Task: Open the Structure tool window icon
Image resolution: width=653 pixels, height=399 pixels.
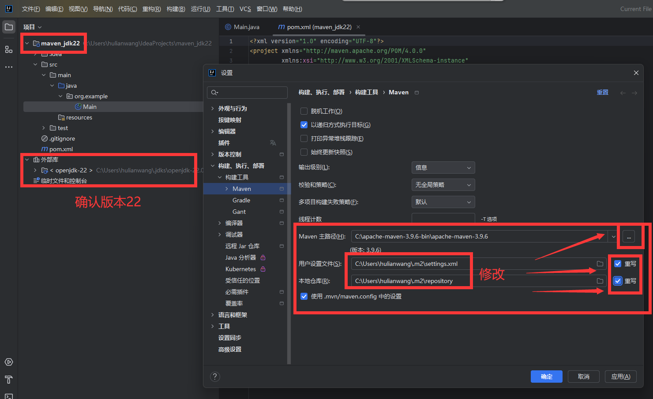Action: (x=9, y=49)
